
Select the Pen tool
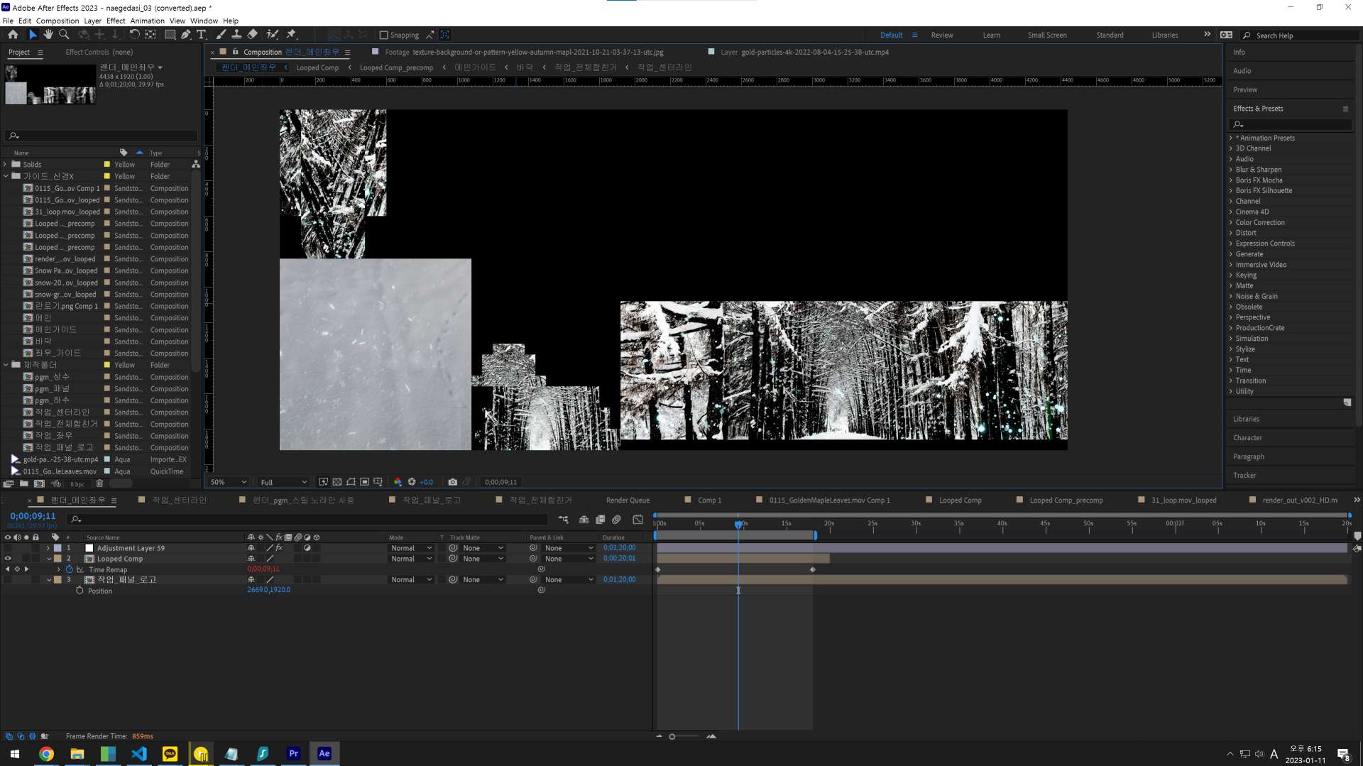(x=186, y=34)
